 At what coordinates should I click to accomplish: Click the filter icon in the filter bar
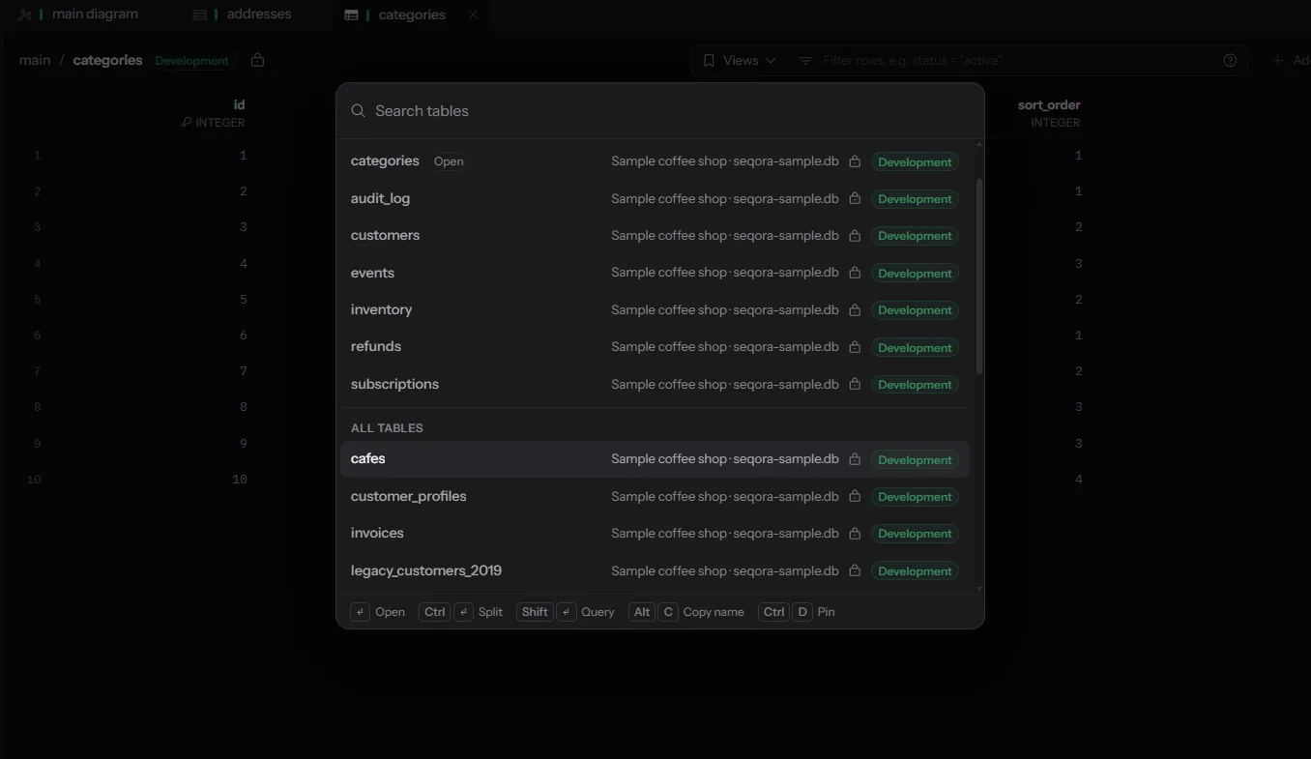805,61
